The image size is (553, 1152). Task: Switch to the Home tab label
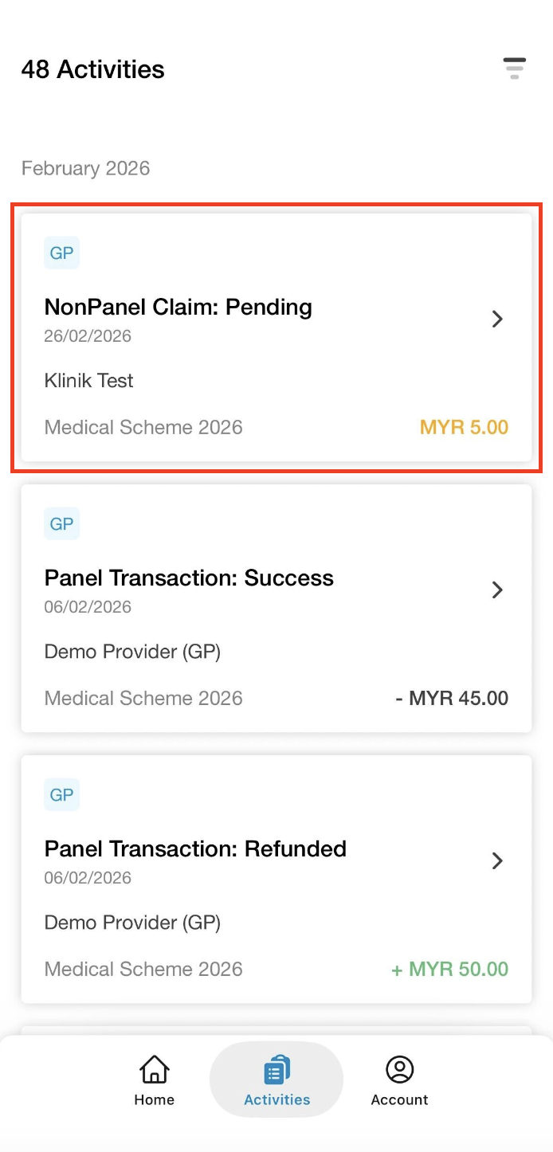[x=154, y=1099]
